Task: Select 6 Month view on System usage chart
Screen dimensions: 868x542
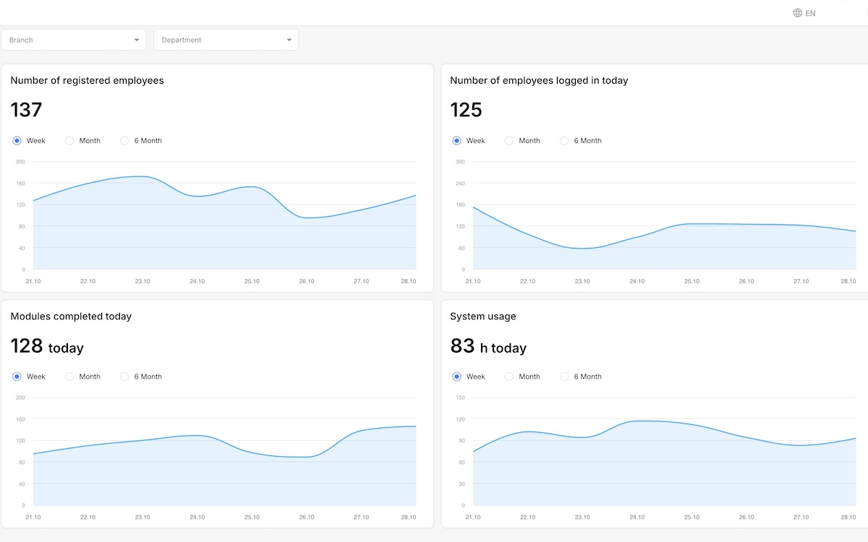Action: (564, 377)
